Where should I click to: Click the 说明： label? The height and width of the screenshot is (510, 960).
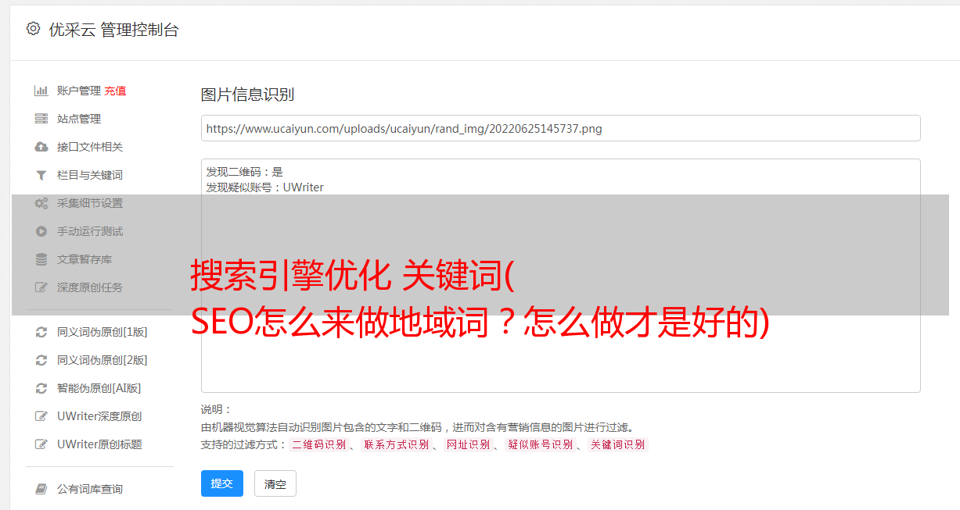216,409
